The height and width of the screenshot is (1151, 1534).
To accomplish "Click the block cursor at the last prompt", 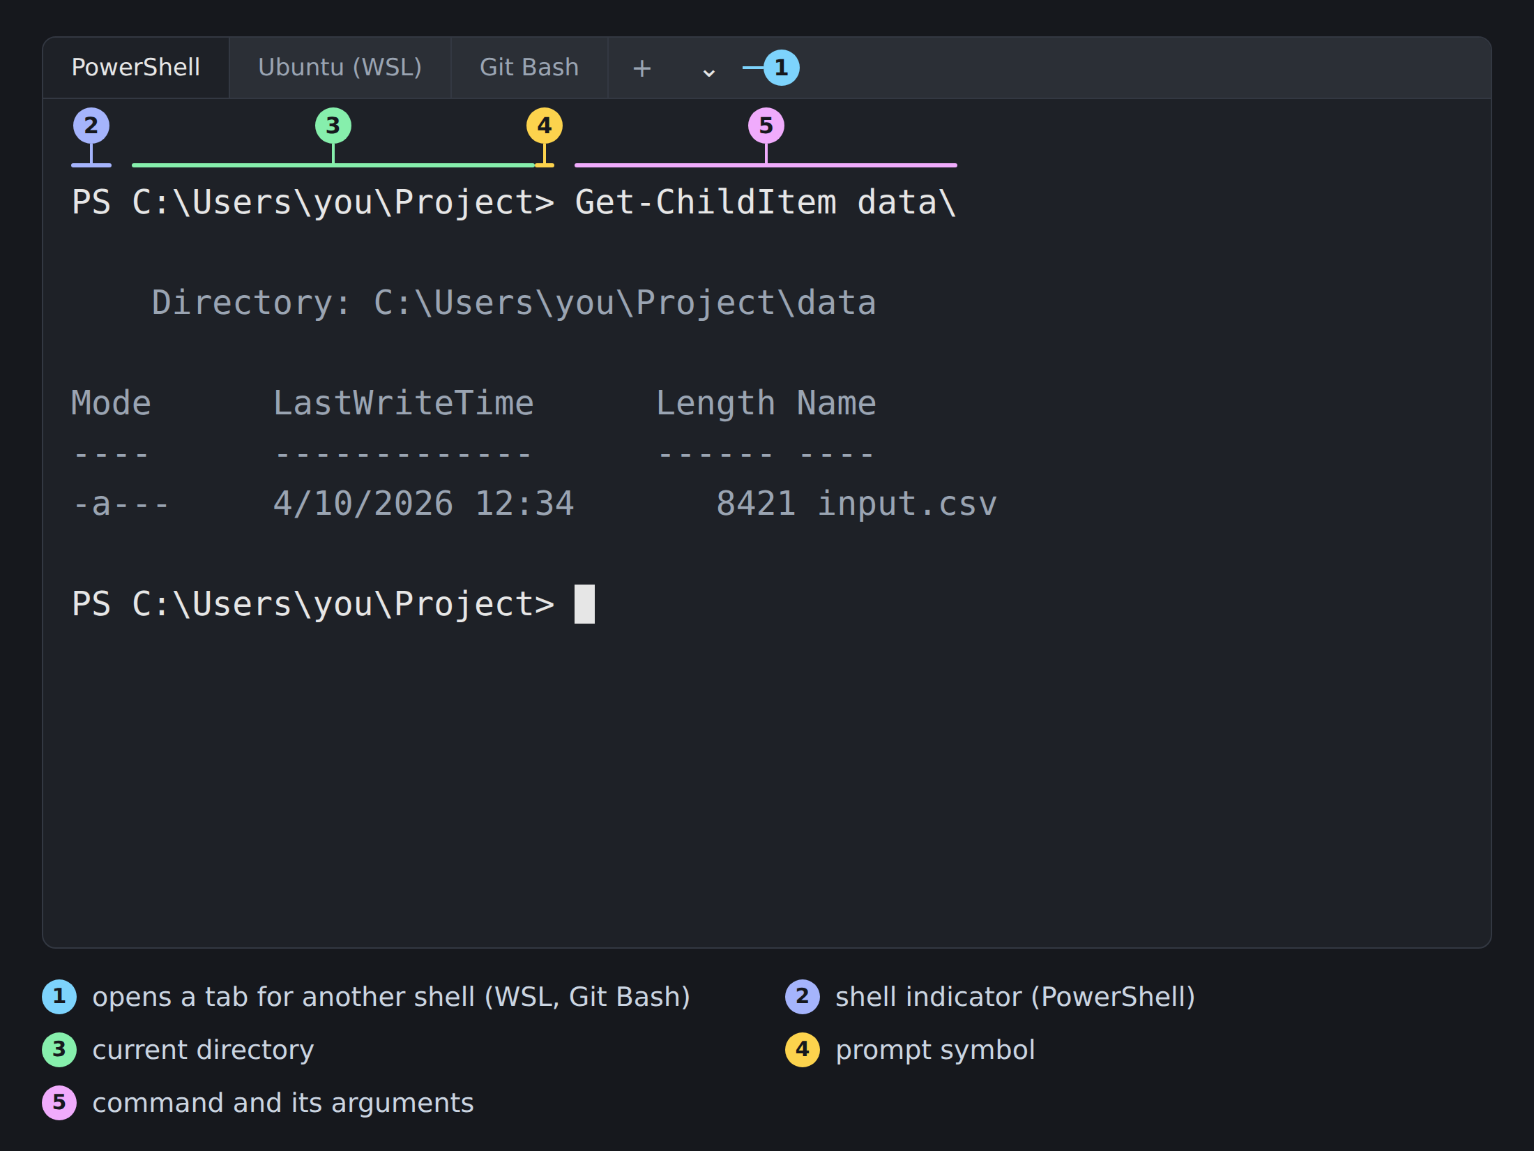I will pyautogui.click(x=584, y=604).
